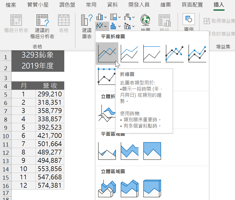Screen dimensions: 235x200
Task: Click the statistical histogram chart icon
Action: pyautogui.click(x=113, y=26)
